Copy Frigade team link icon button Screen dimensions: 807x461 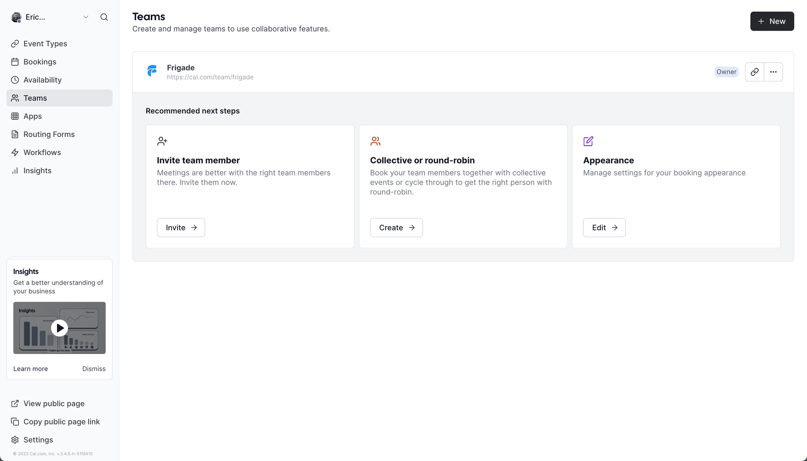click(x=754, y=72)
